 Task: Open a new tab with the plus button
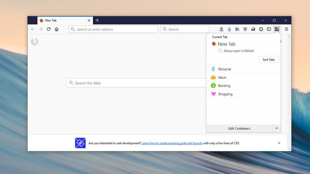pos(97,20)
